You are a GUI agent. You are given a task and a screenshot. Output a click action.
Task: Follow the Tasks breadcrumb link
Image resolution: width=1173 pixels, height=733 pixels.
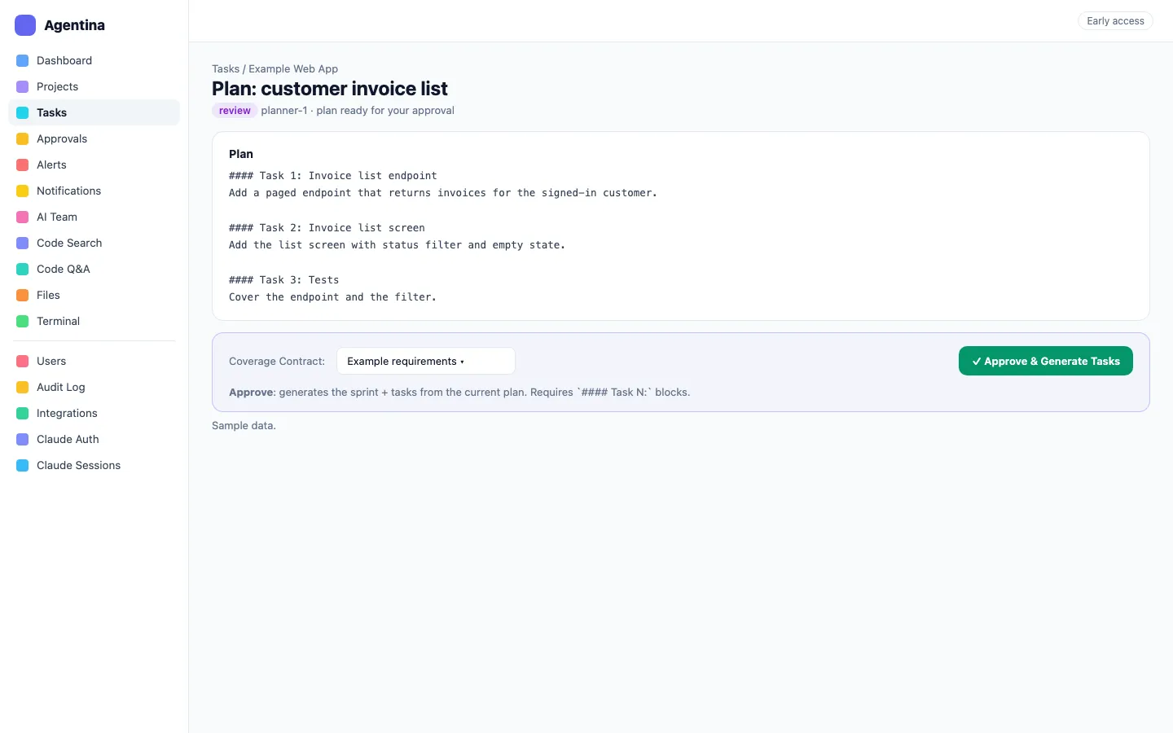pos(226,69)
